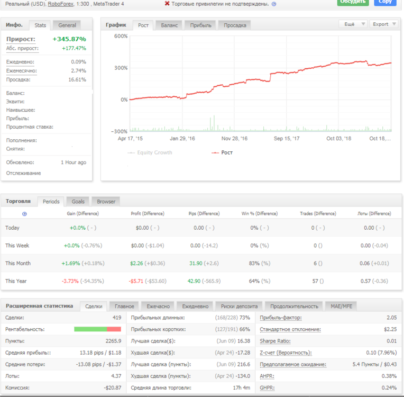Open the Browser tab
The height and width of the screenshot is (397, 404).
click(106, 202)
